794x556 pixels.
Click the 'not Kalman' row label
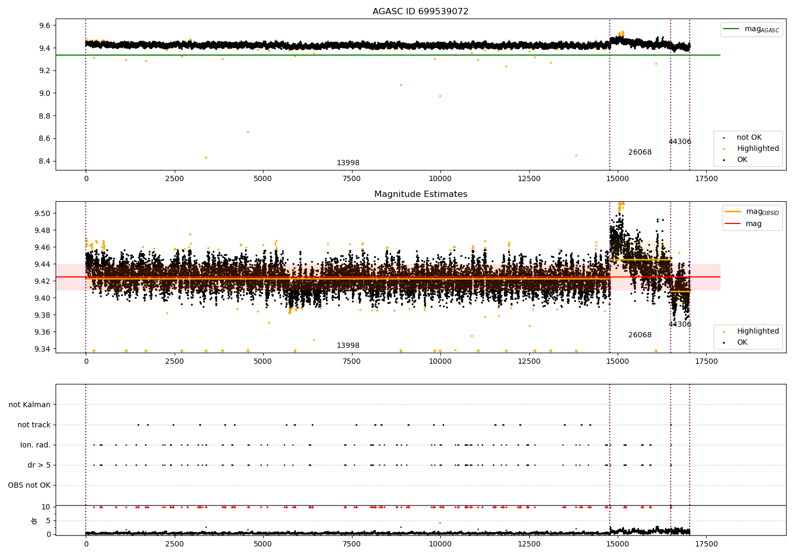click(30, 405)
